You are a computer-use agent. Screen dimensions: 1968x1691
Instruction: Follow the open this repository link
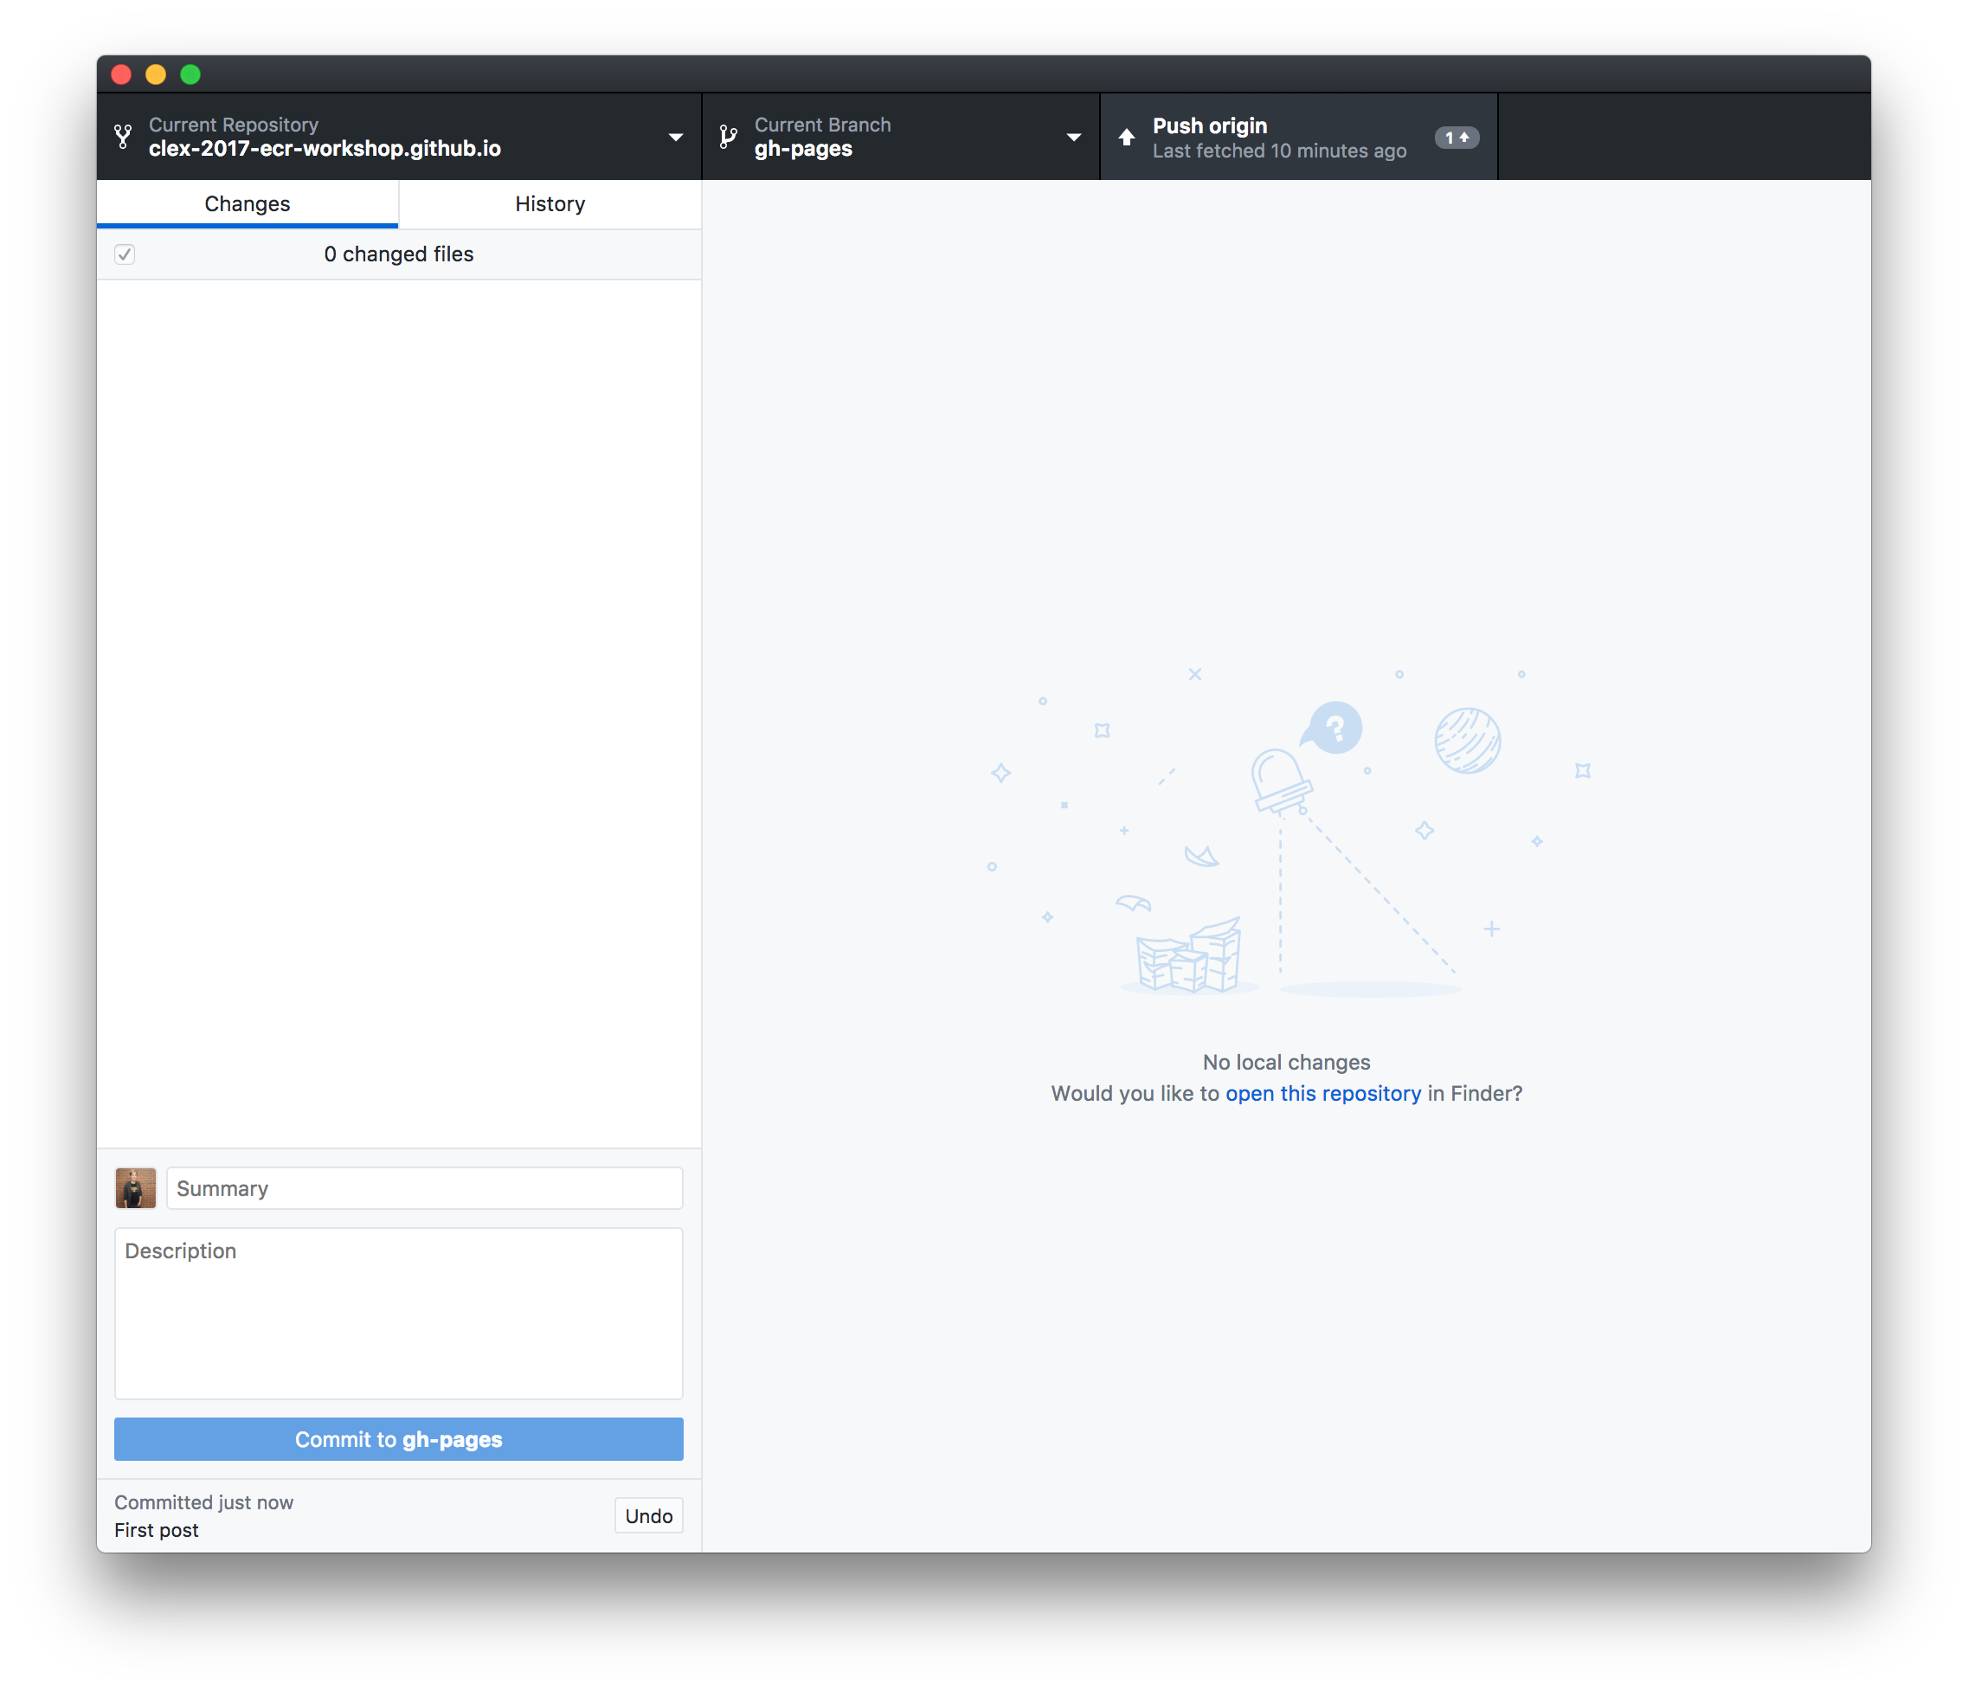point(1322,1094)
